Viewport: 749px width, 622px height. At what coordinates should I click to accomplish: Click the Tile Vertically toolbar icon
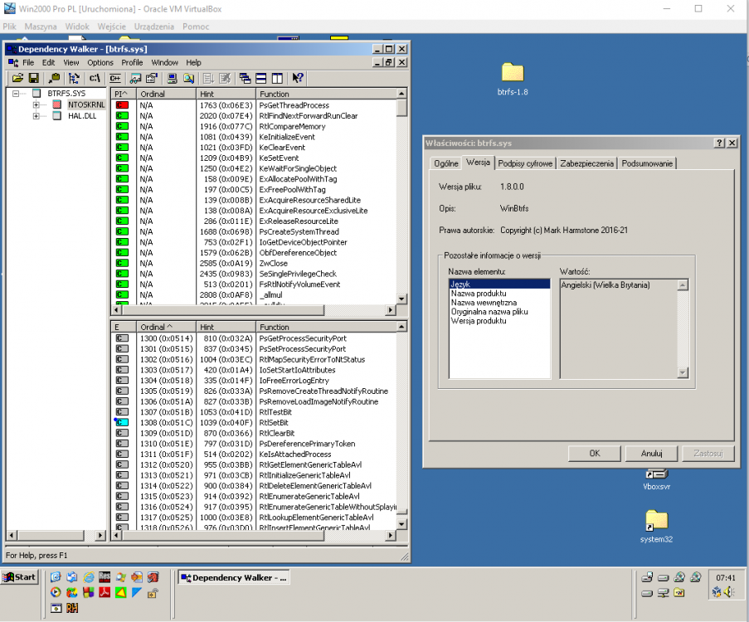coord(277,78)
